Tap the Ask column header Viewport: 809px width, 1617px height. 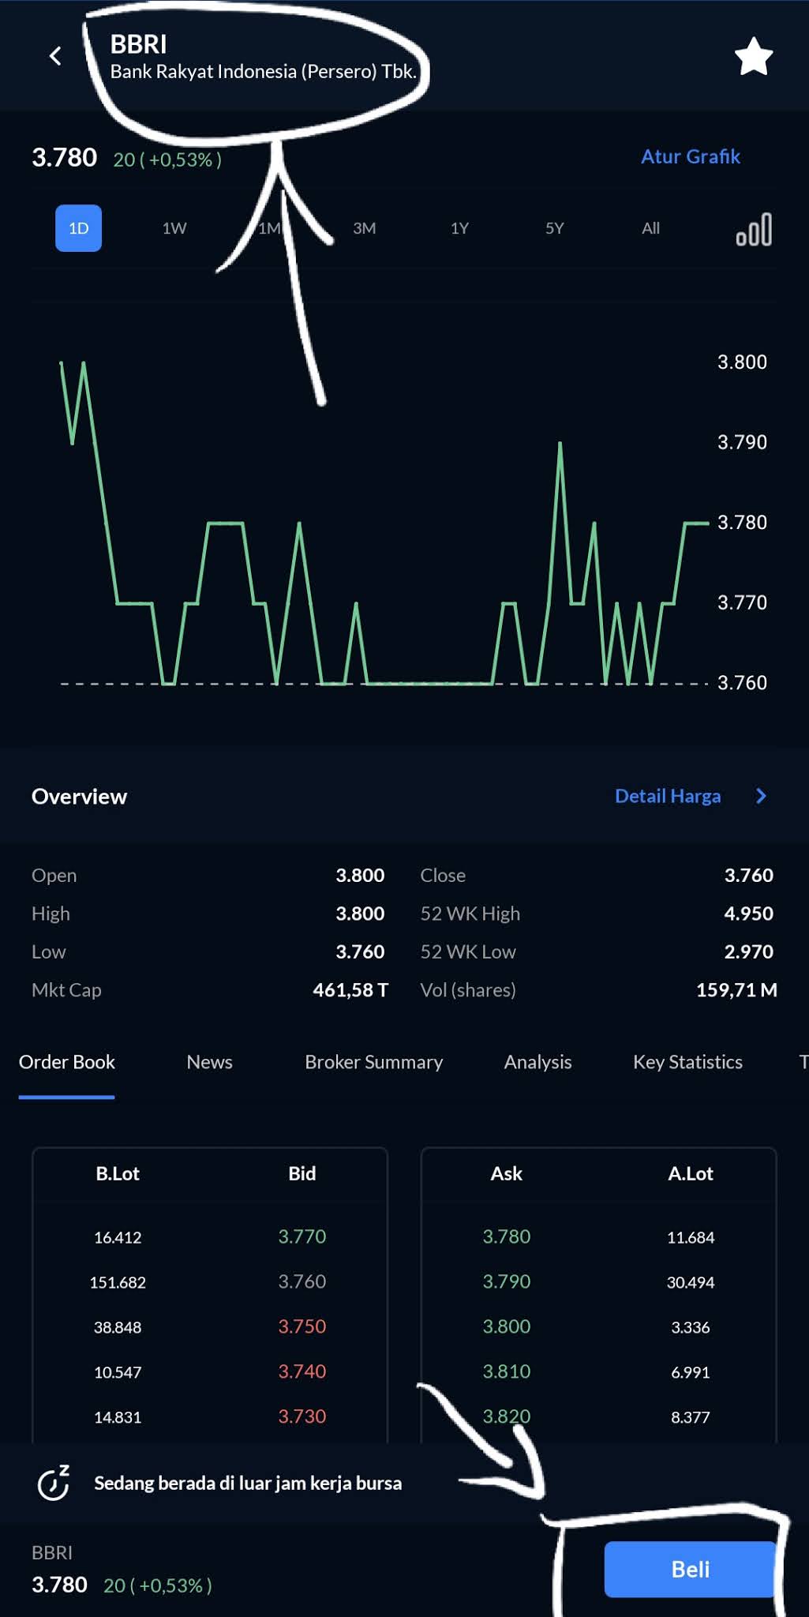click(x=507, y=1173)
